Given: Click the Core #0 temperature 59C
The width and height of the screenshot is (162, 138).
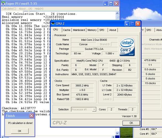Looking at the screenshot, I should point(154,129).
